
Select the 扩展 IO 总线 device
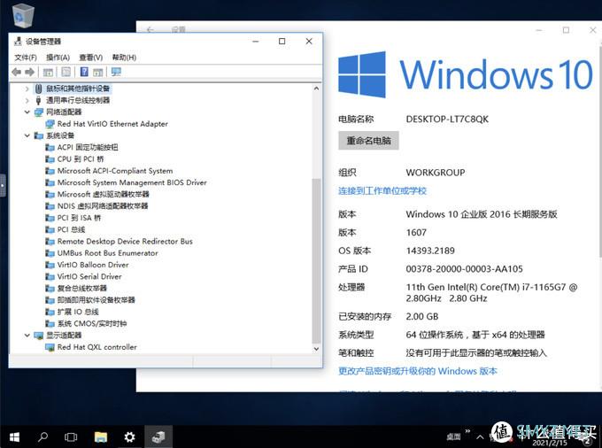coord(78,312)
